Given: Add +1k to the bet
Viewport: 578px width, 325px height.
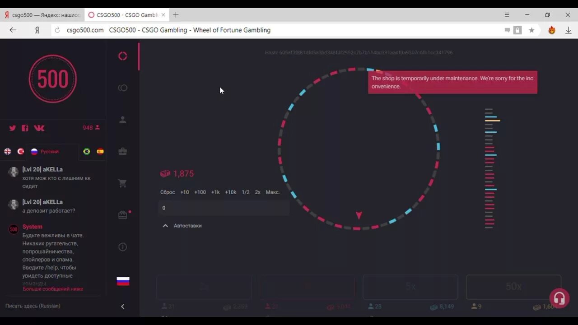Looking at the screenshot, I should 215,192.
